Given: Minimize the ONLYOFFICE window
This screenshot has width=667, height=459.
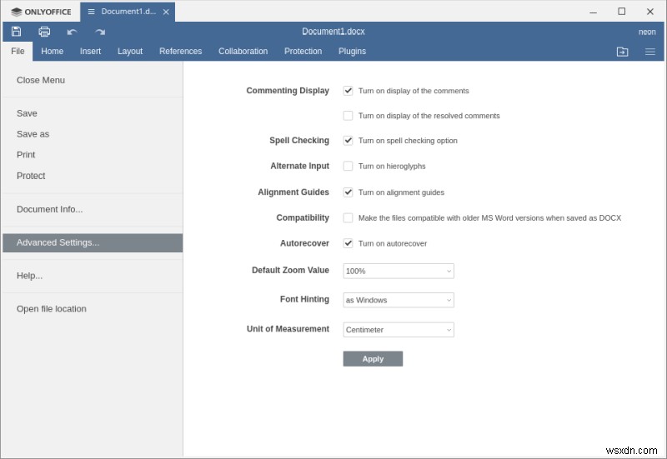Looking at the screenshot, I should tap(594, 12).
